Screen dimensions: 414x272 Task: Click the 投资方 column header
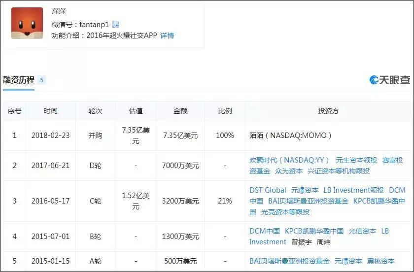[x=328, y=111]
